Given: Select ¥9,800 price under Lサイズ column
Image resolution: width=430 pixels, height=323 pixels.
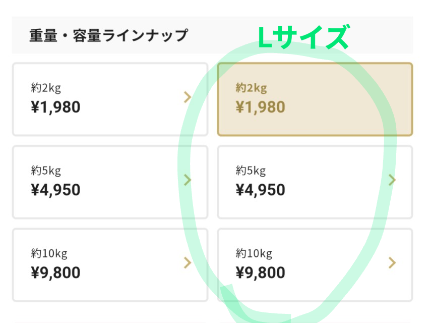Looking at the screenshot, I should pyautogui.click(x=260, y=273).
